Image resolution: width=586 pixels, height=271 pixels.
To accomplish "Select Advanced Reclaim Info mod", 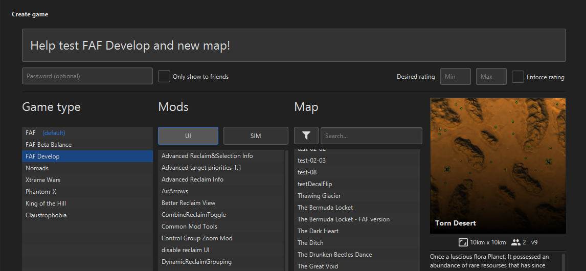I will click(221, 179).
